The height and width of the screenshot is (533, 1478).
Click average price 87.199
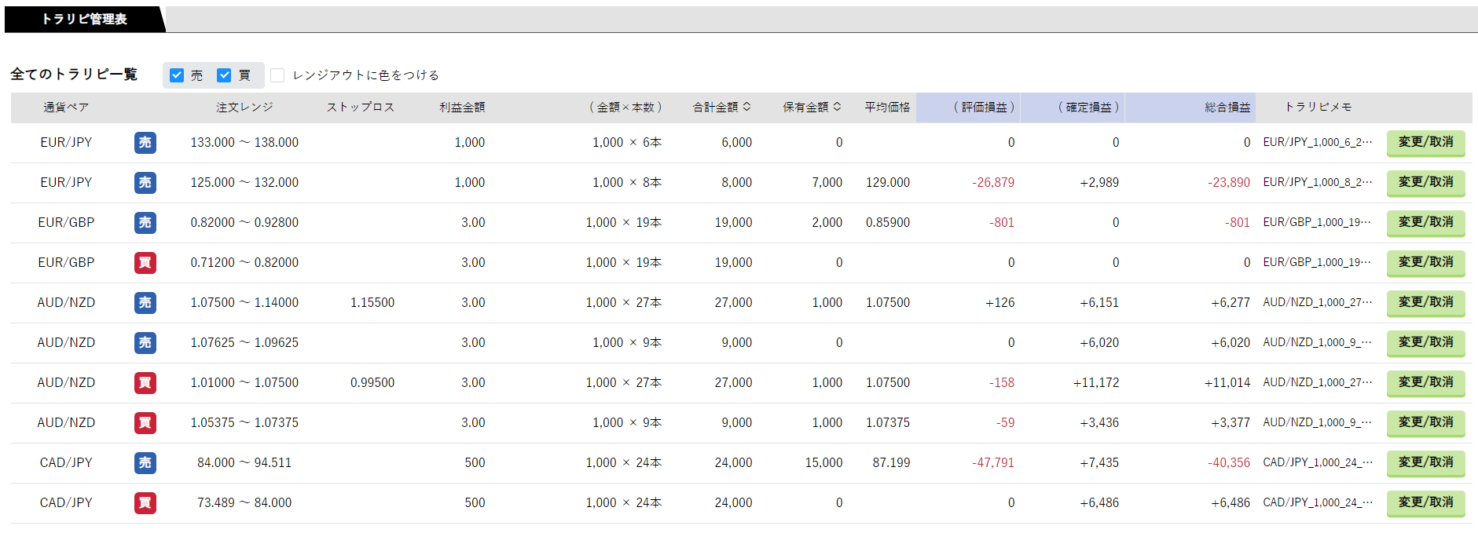[891, 463]
